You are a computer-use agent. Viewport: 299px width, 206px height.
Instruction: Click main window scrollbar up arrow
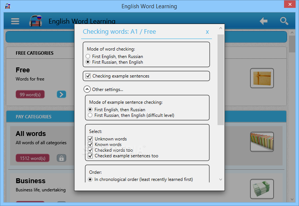pos(292,33)
